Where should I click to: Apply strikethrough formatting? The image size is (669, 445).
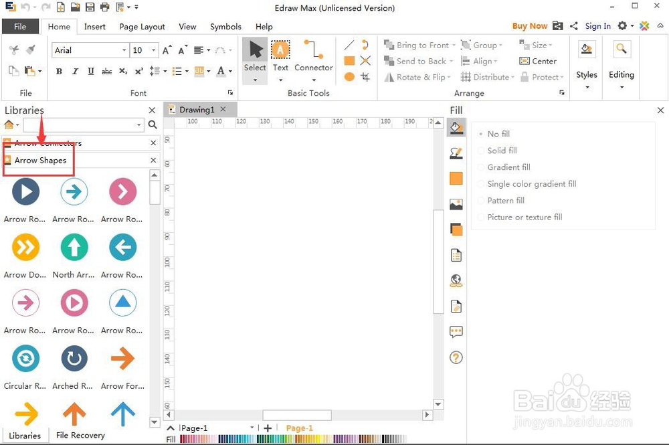[x=106, y=71]
